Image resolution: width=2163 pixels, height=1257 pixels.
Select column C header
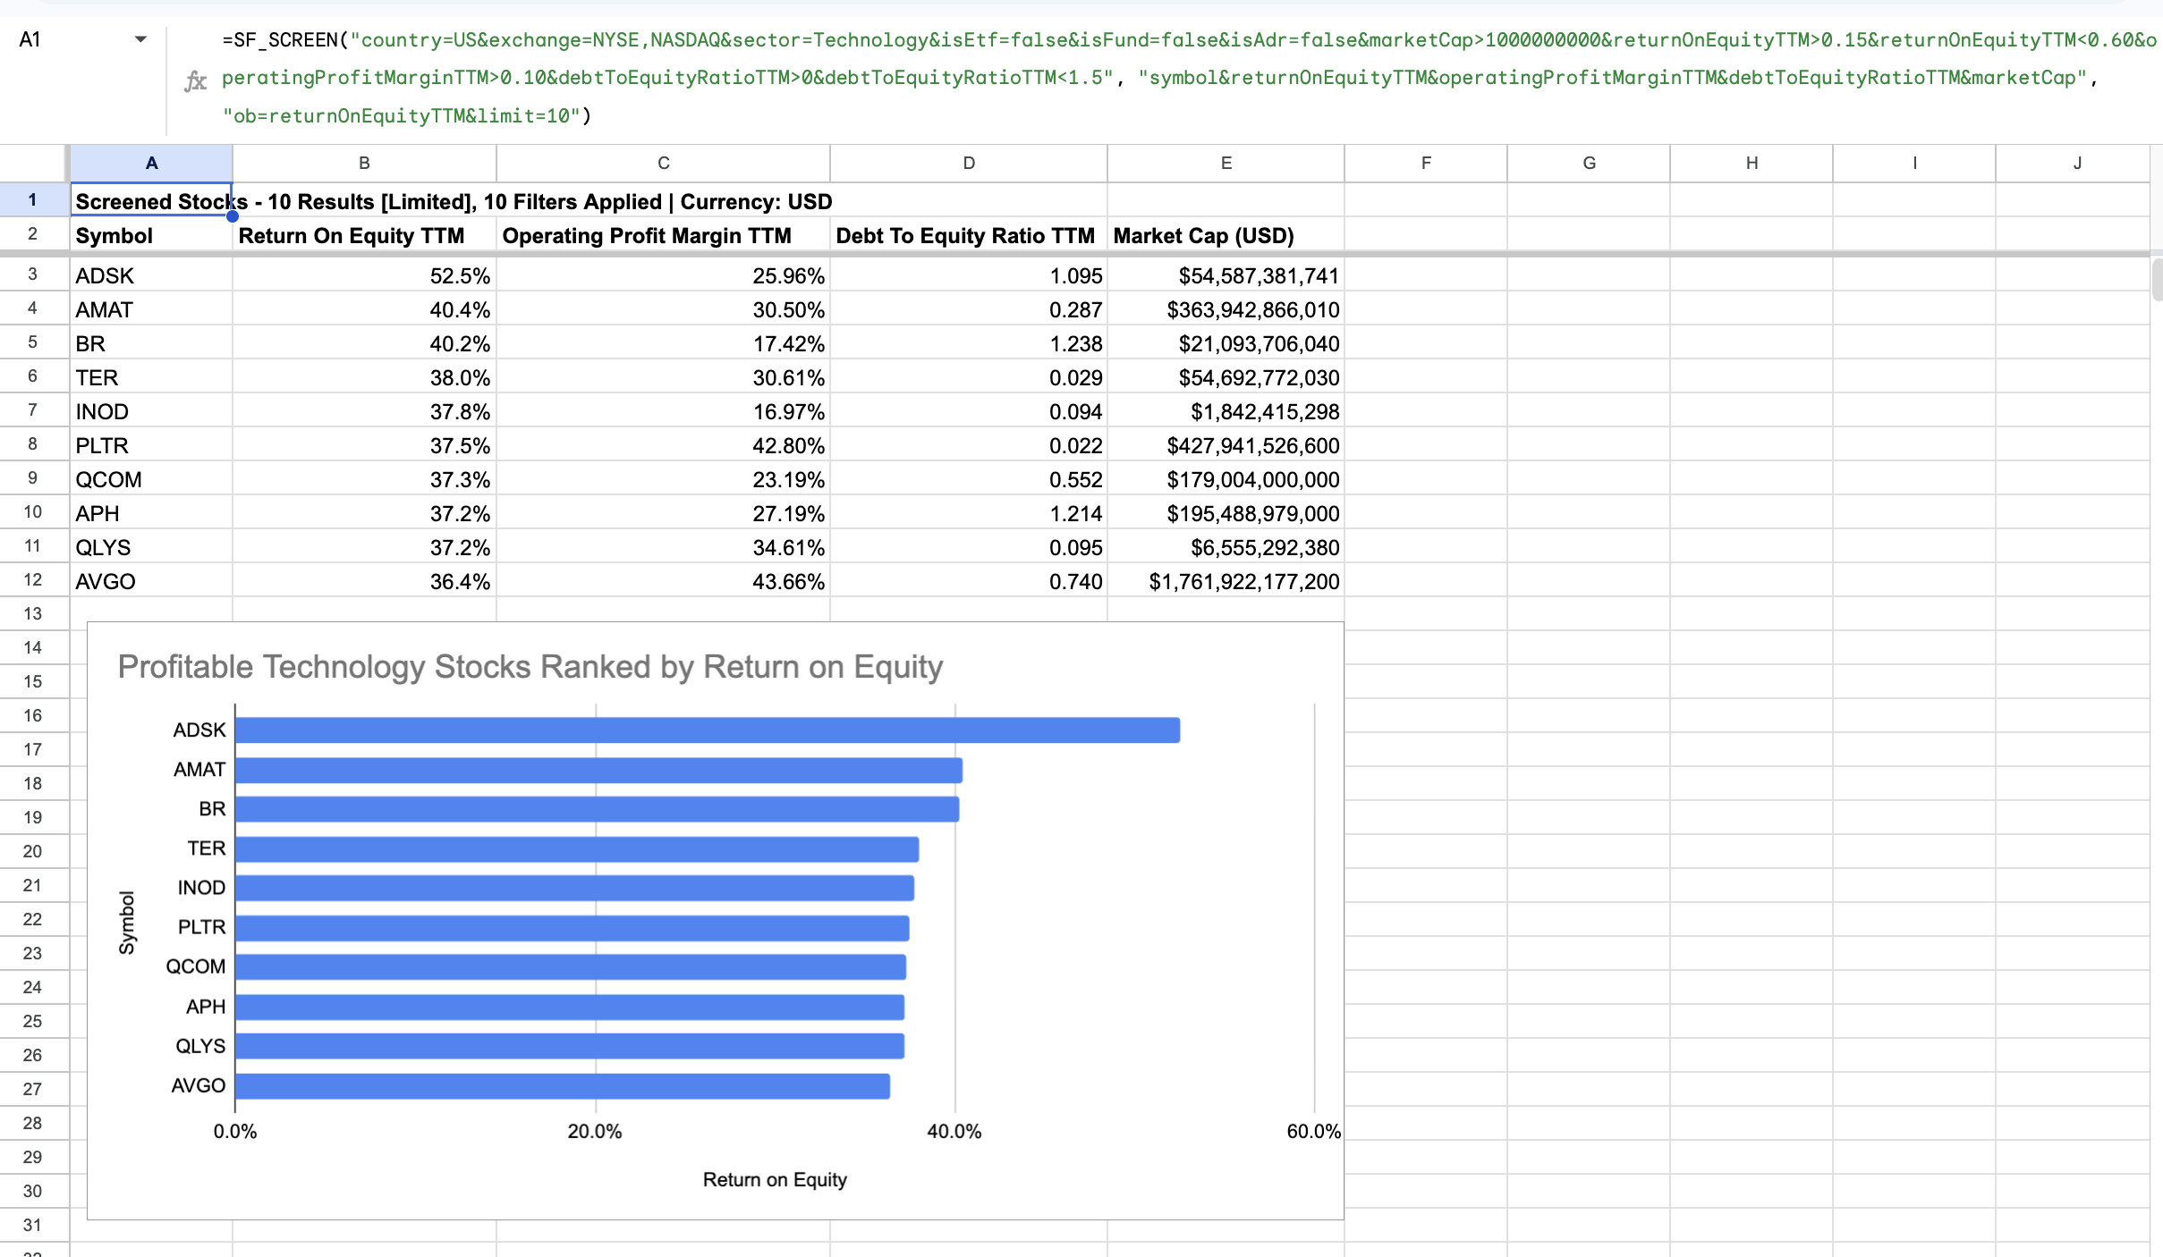coord(663,163)
